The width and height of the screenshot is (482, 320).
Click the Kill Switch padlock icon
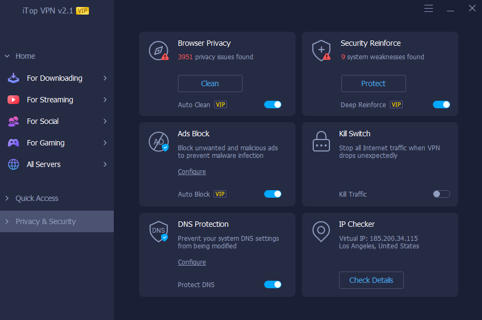[321, 142]
